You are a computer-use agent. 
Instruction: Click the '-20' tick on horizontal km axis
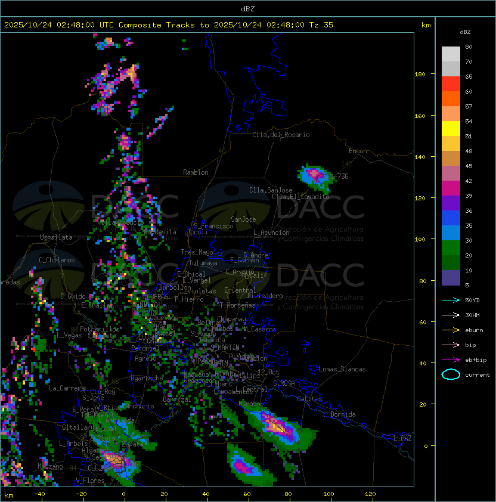coord(81,494)
